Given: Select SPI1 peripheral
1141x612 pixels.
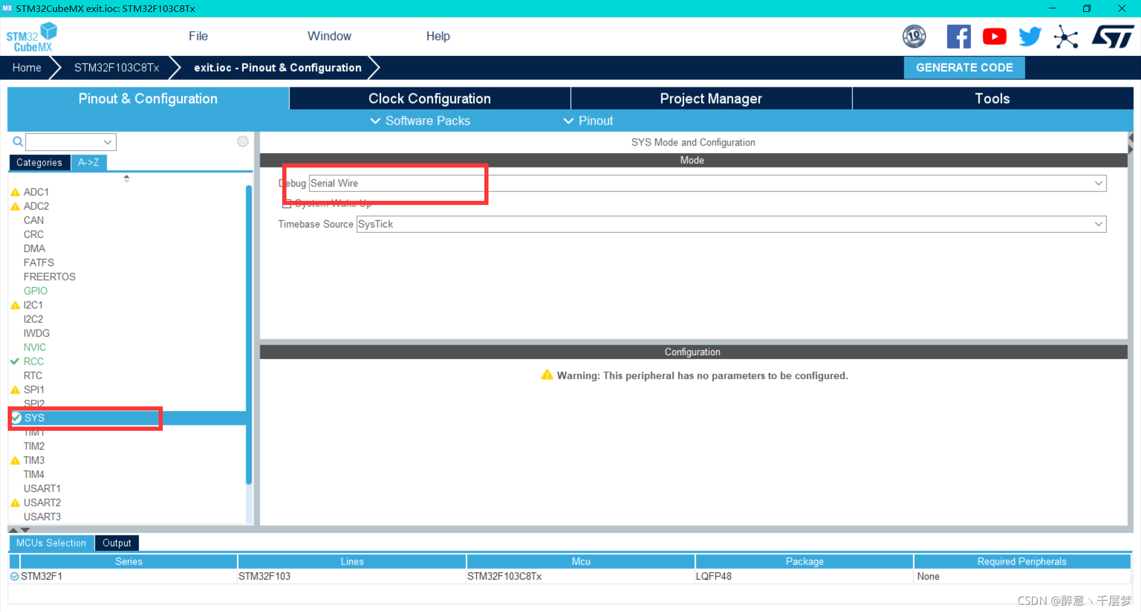Looking at the screenshot, I should tap(34, 390).
